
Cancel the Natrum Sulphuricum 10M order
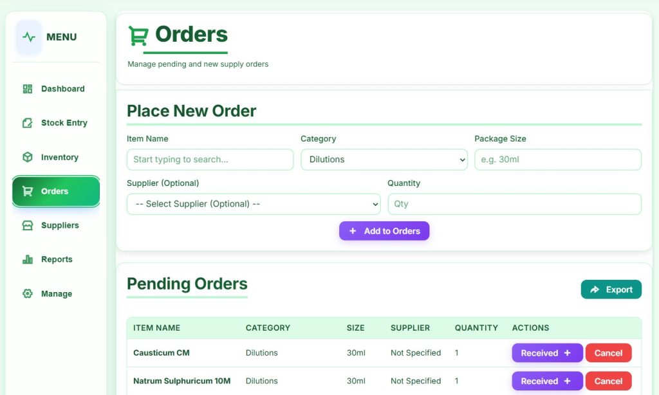tap(608, 381)
